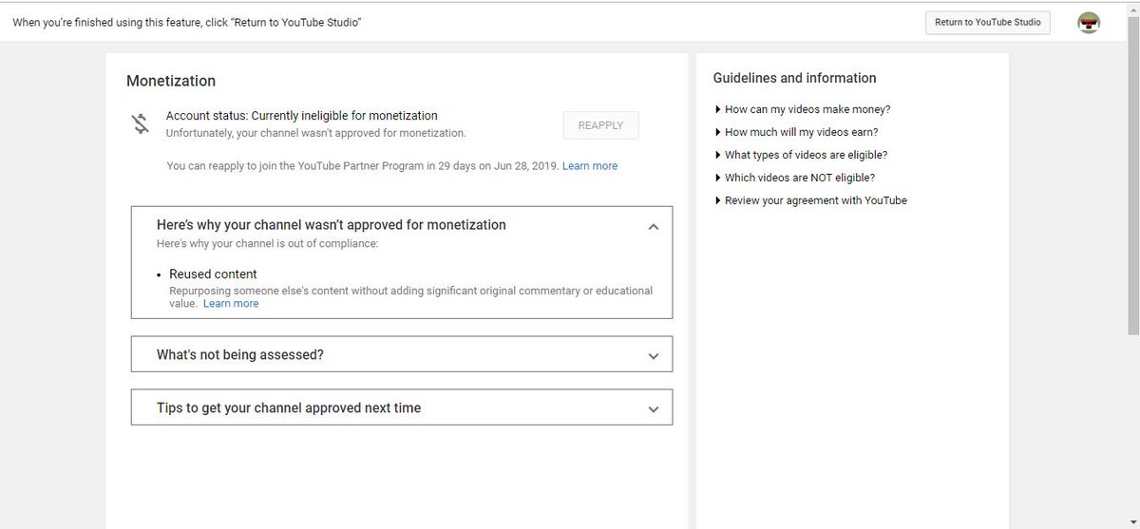
Task: Click the Return to YouTube Studio button
Action: [x=987, y=22]
